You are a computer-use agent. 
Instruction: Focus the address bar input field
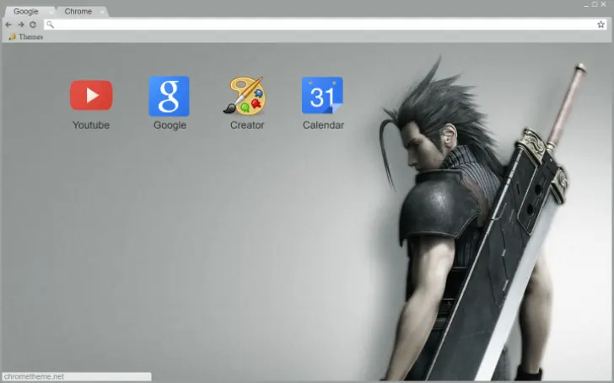pyautogui.click(x=320, y=24)
